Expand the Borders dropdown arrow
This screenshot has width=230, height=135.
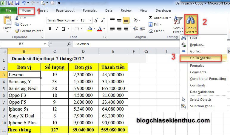point(81,29)
